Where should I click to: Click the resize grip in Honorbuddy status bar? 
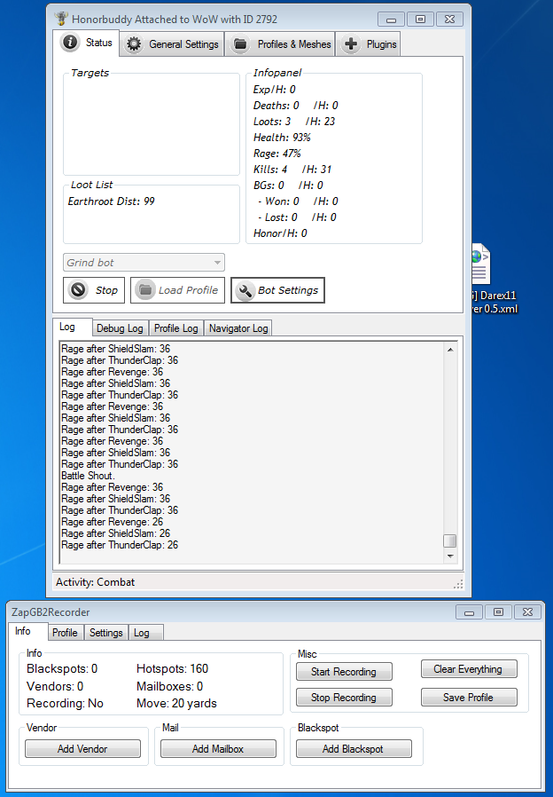click(x=458, y=585)
